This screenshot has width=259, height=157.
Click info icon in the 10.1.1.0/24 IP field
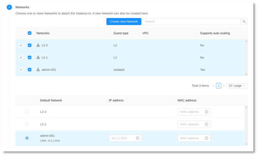pos(138,138)
